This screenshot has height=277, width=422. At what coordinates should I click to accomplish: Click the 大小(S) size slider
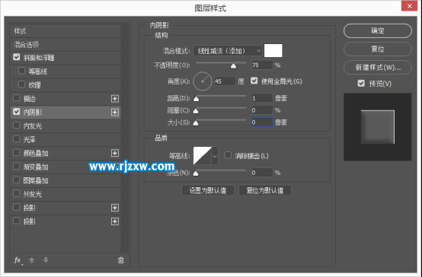pyautogui.click(x=221, y=122)
